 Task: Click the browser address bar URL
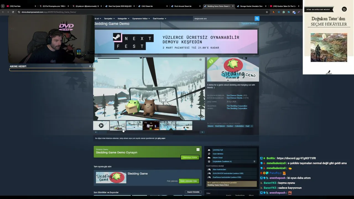49,12
